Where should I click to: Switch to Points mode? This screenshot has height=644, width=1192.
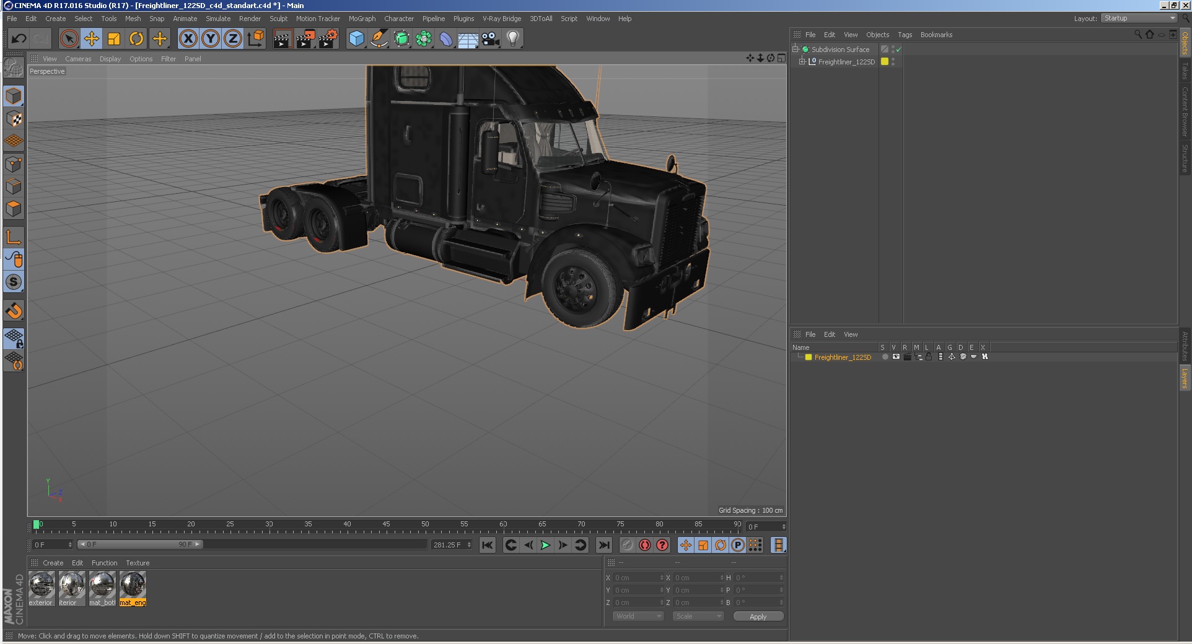pos(14,164)
